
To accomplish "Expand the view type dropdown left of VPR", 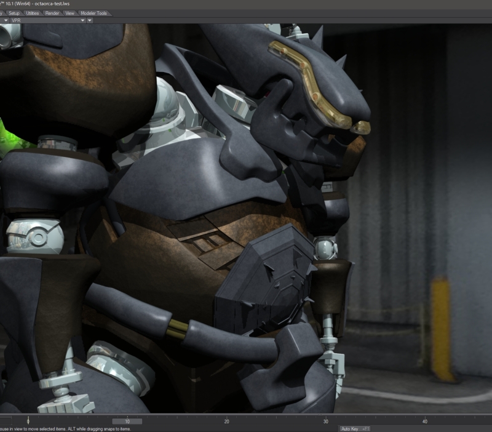I will pos(5,20).
